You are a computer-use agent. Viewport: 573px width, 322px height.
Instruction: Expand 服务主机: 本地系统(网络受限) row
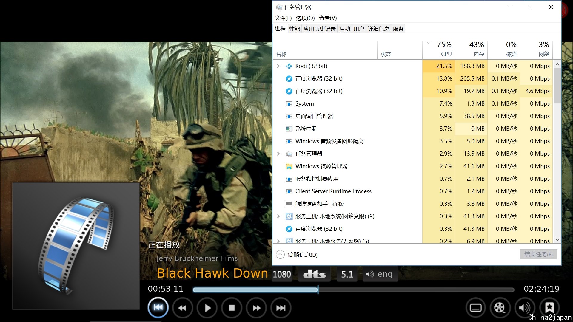(278, 216)
